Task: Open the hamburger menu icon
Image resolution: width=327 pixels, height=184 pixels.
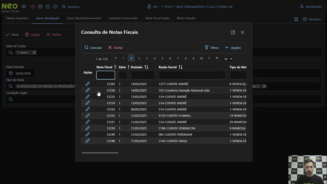Action: (24, 7)
